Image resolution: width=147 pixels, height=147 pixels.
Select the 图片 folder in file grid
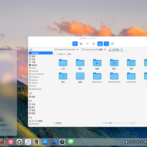[114, 64]
